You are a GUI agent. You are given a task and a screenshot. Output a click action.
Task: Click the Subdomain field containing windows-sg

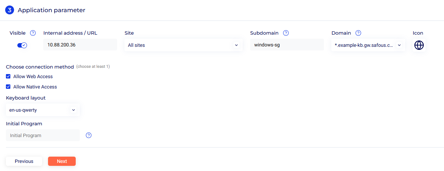287,45
